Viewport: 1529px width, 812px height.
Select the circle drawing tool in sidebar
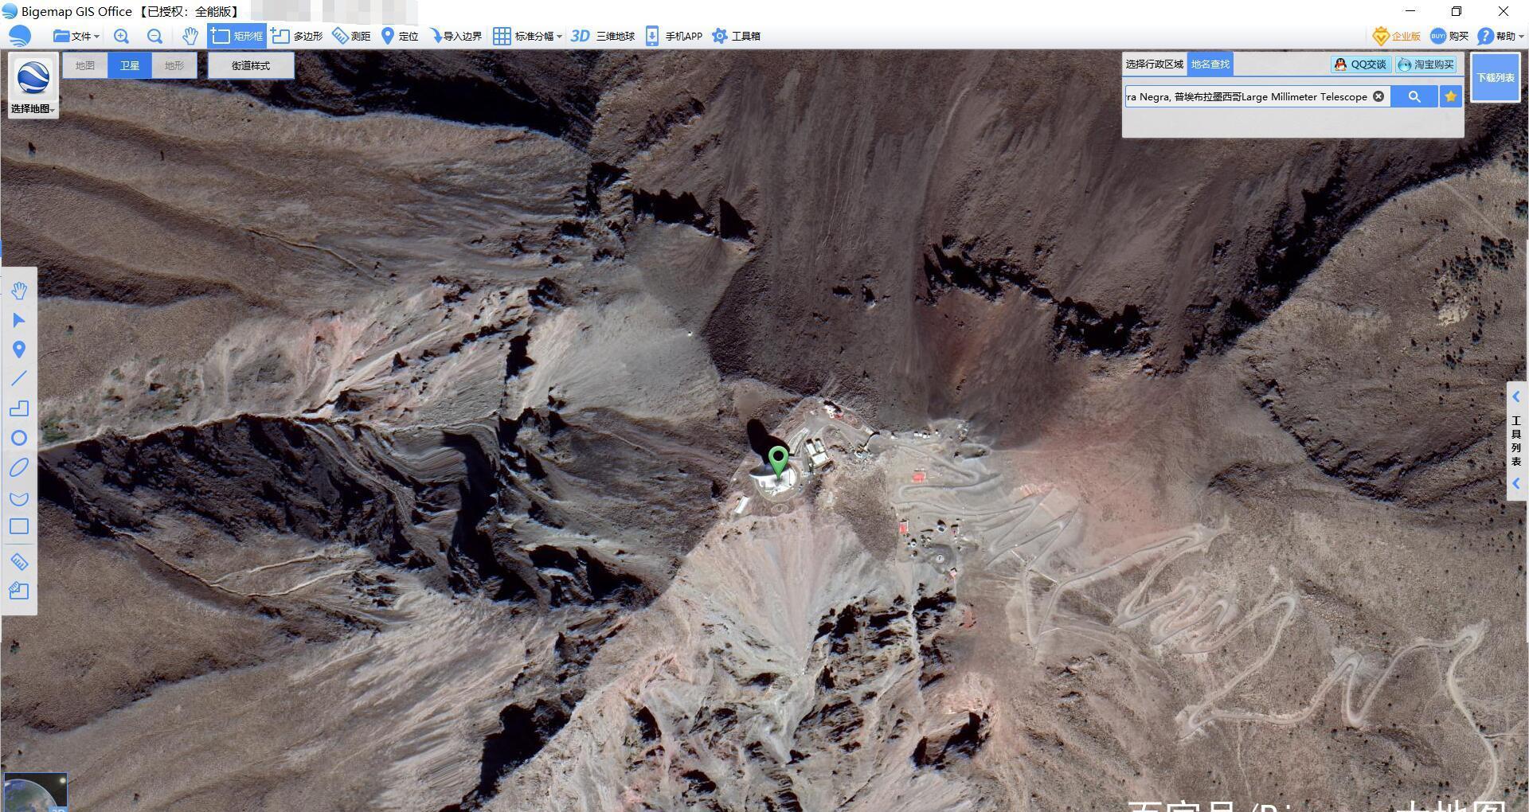(x=19, y=438)
